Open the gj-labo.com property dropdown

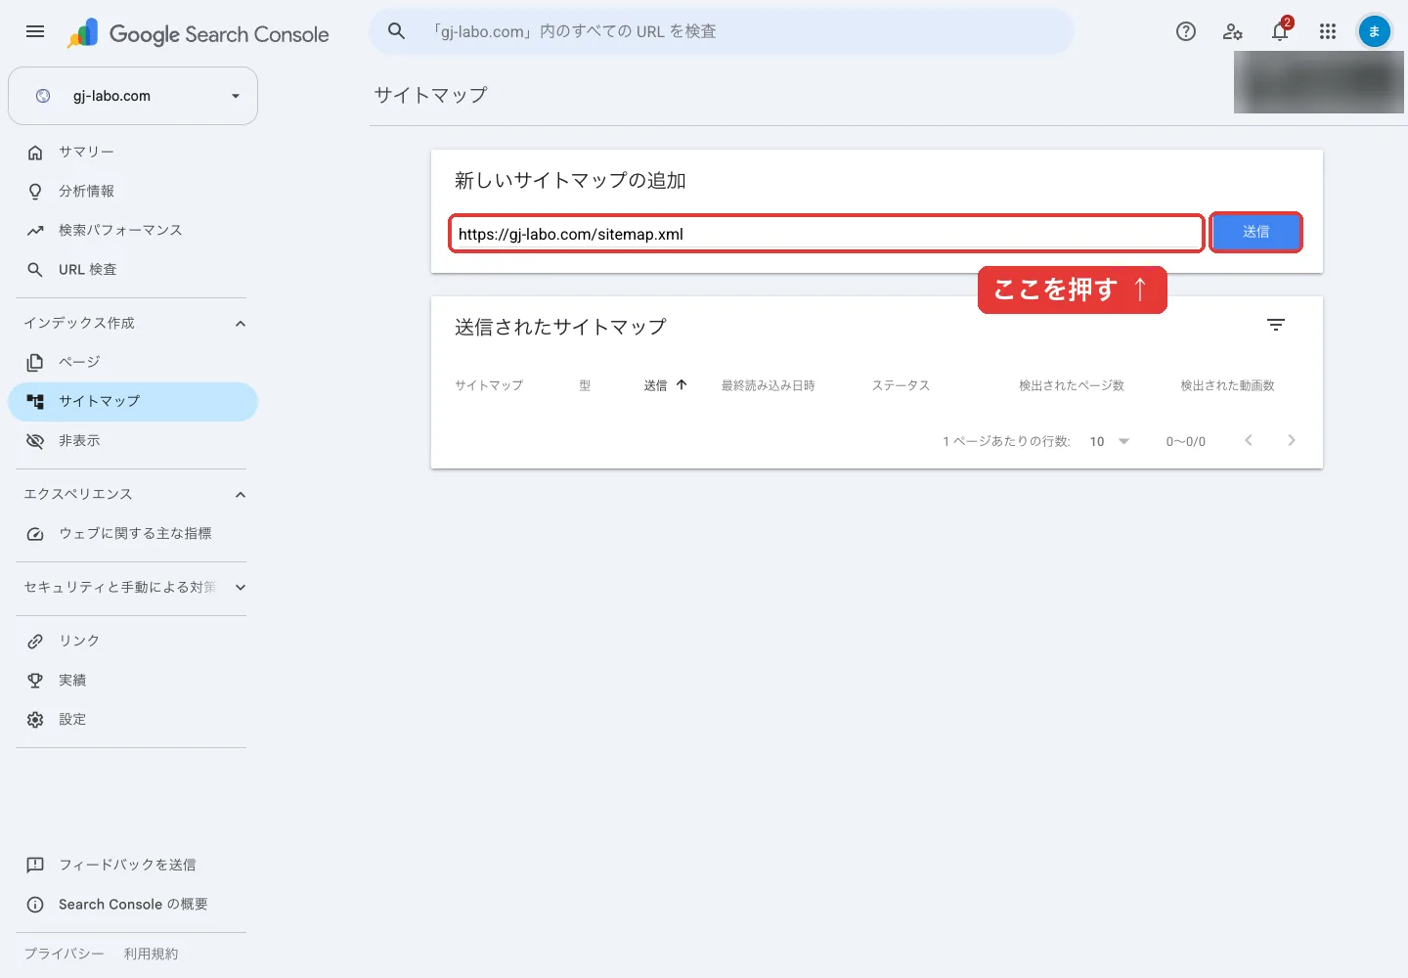133,96
